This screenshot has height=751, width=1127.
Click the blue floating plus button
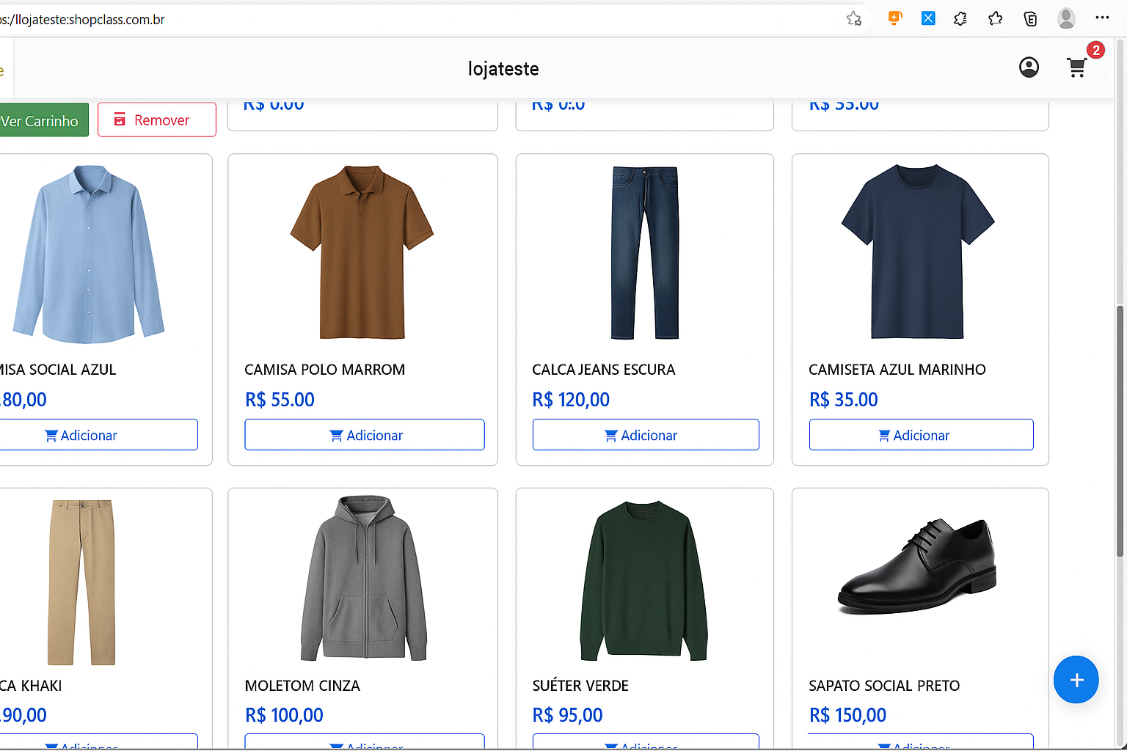click(x=1076, y=680)
